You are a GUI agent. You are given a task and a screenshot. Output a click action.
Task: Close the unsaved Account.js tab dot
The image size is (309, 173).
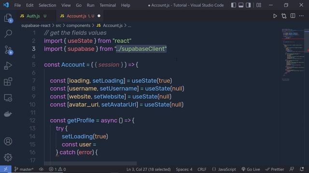coord(99,16)
